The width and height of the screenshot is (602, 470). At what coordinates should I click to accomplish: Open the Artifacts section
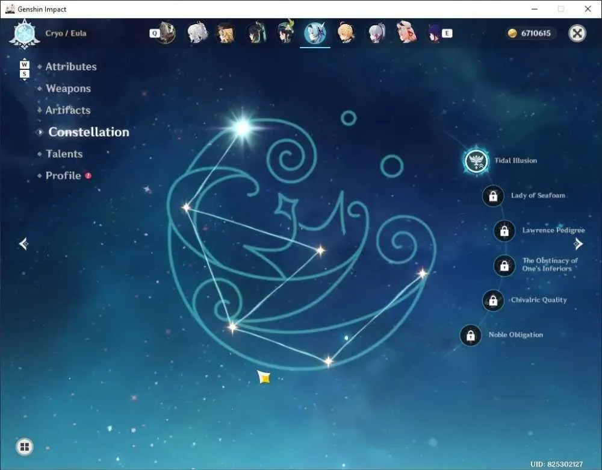point(68,110)
